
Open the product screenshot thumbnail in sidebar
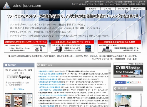click(x=19, y=100)
